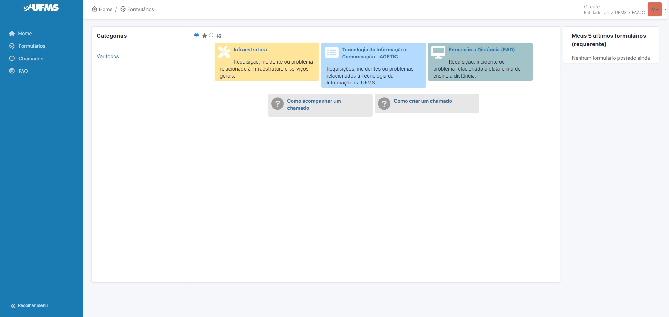
Task: Open the Educação a Distância (EAD) form title
Action: [x=482, y=50]
